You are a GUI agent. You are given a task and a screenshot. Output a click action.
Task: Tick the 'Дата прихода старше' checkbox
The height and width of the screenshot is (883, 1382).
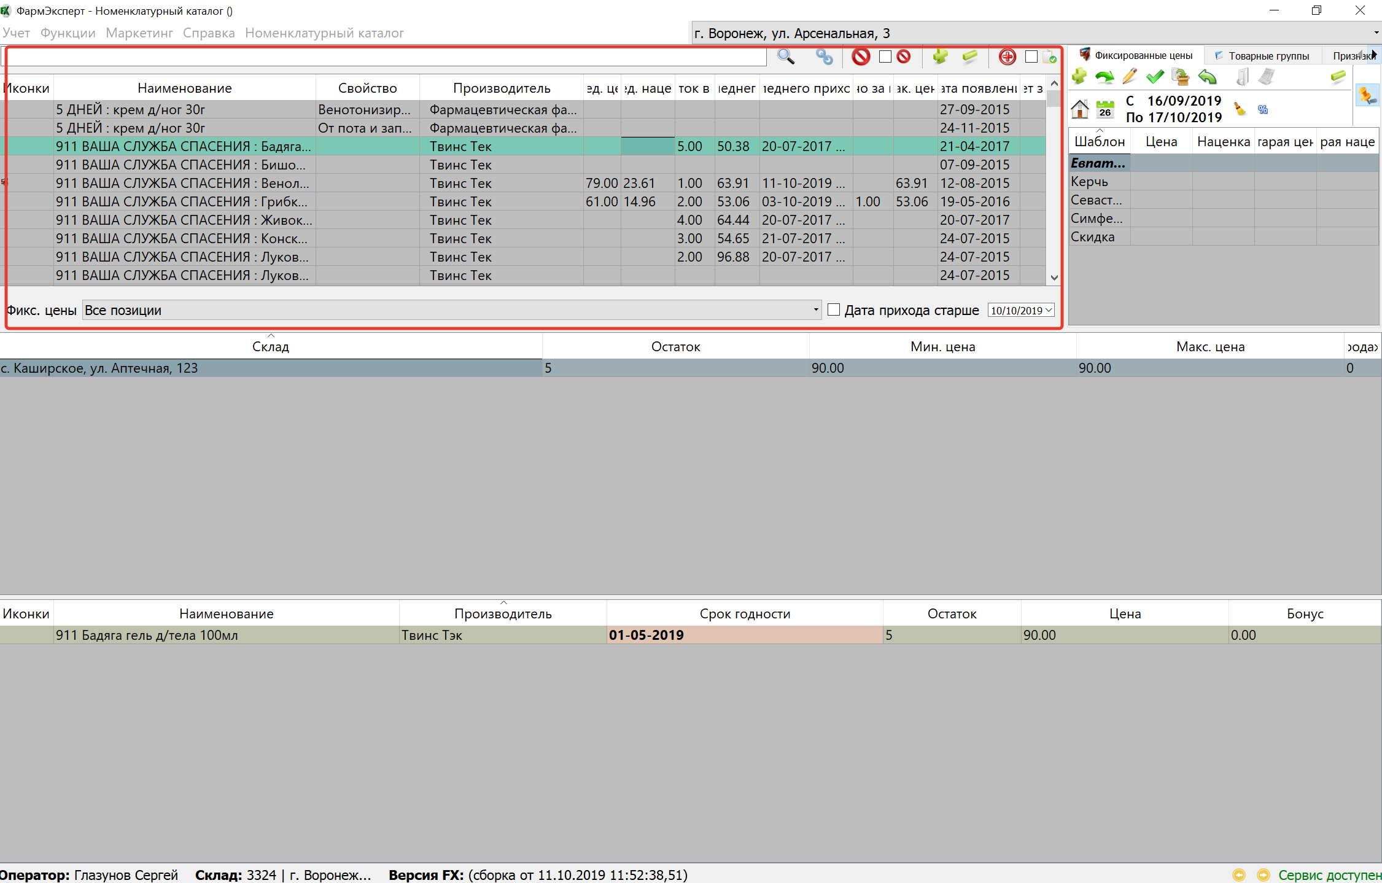coord(834,310)
